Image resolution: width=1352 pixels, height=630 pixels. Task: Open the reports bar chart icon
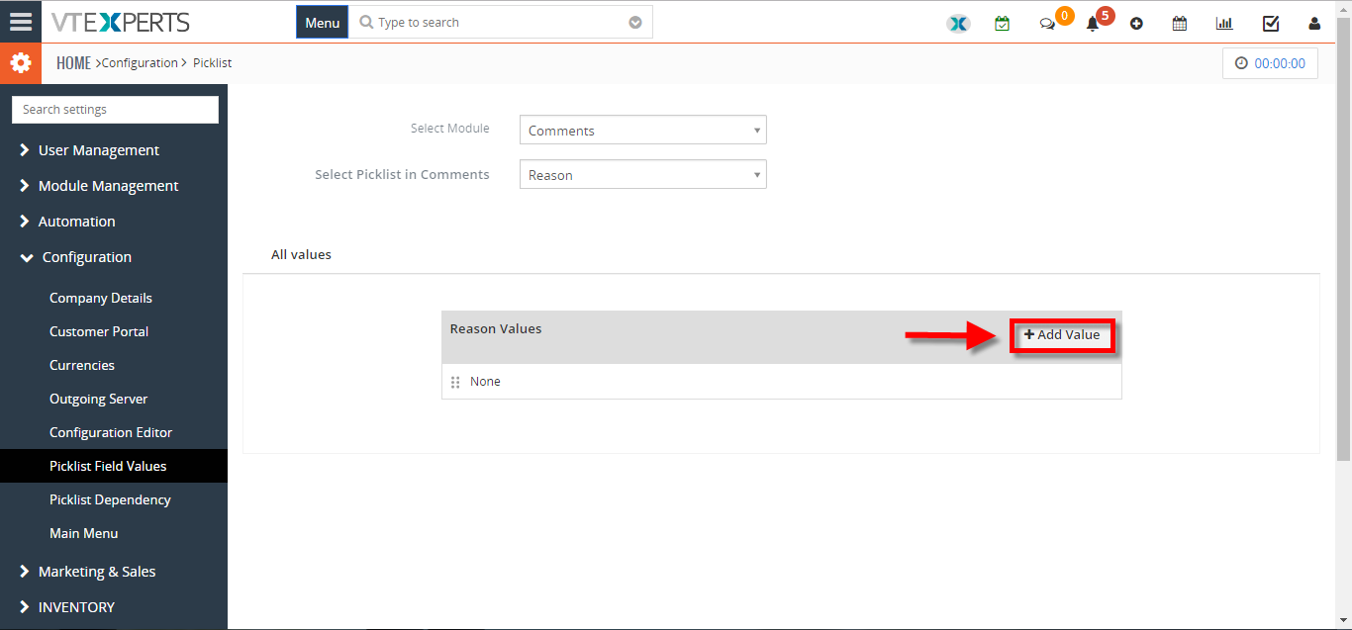[x=1224, y=24]
